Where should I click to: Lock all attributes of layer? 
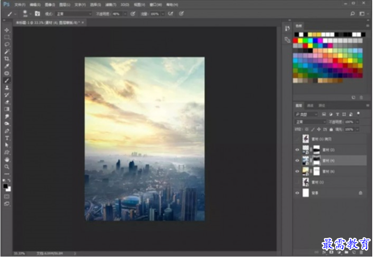click(331, 129)
